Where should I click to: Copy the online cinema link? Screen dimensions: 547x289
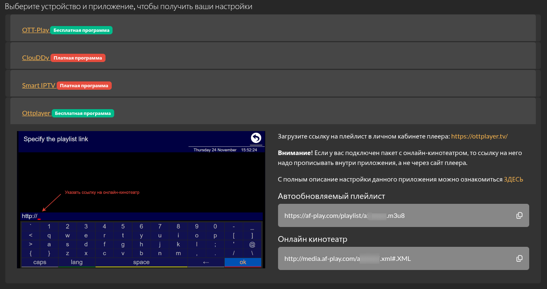(519, 258)
